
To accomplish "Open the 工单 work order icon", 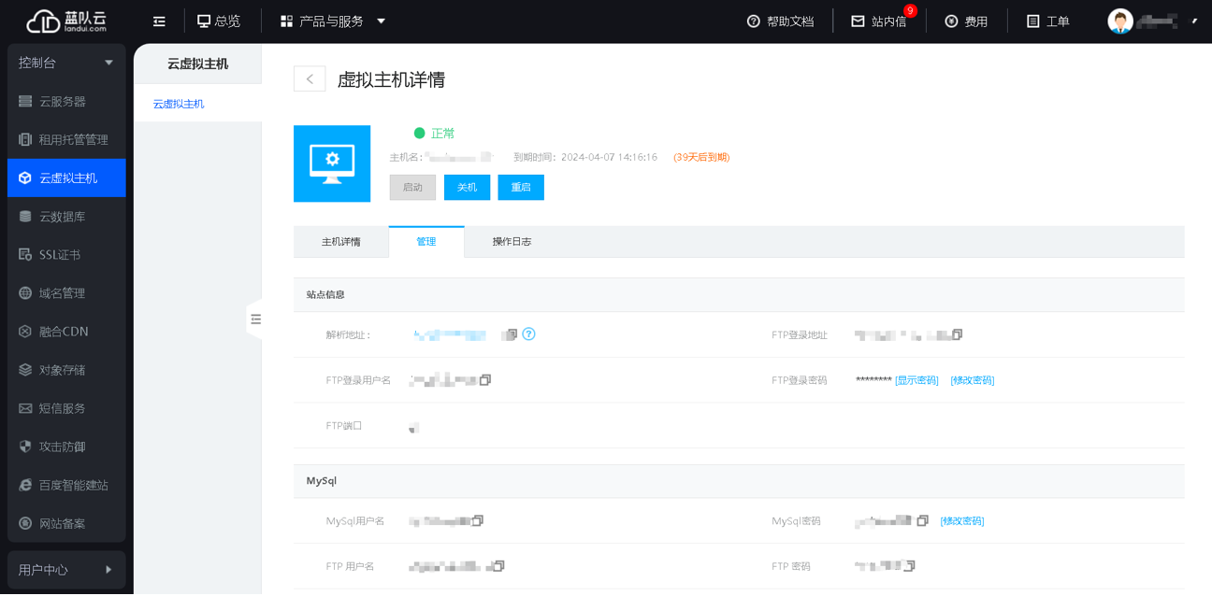I will (x=1031, y=21).
